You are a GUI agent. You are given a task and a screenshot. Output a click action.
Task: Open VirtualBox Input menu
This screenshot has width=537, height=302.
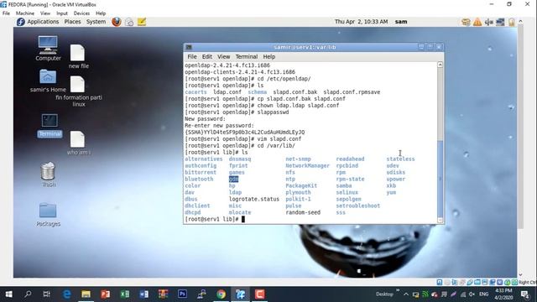[x=61, y=13]
